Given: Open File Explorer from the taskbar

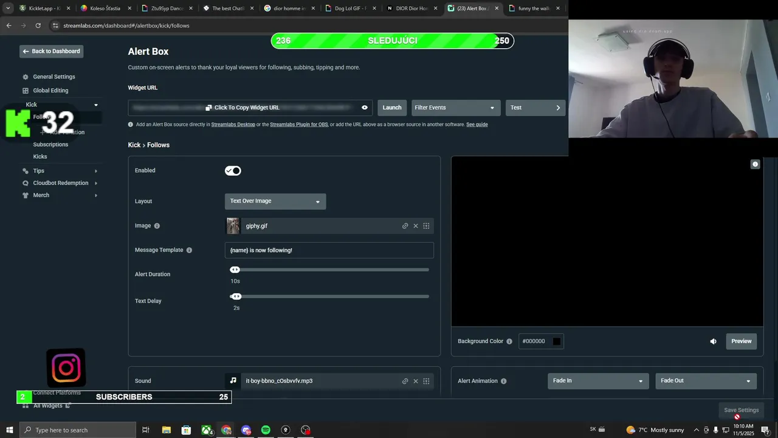Looking at the screenshot, I should [x=166, y=430].
